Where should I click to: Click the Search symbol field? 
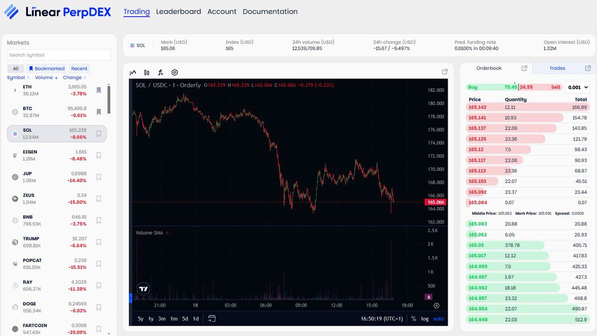coord(59,55)
